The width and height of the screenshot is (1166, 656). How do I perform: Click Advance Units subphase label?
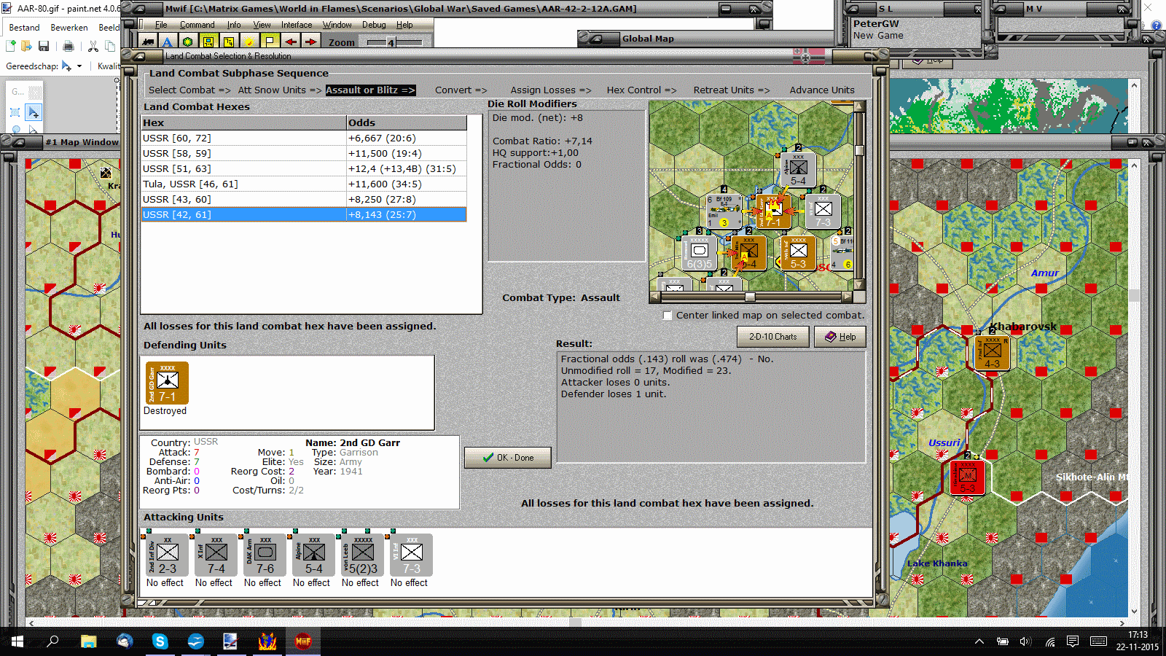[x=822, y=90]
